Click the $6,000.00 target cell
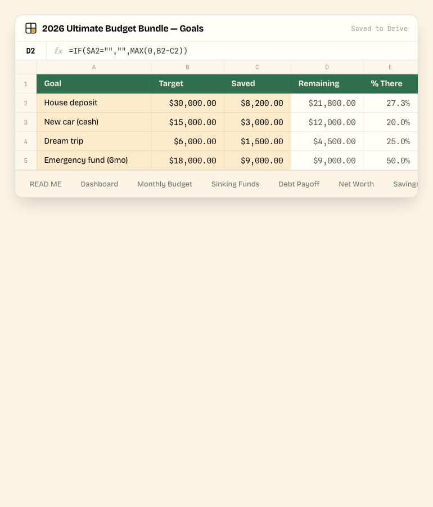 (187, 141)
